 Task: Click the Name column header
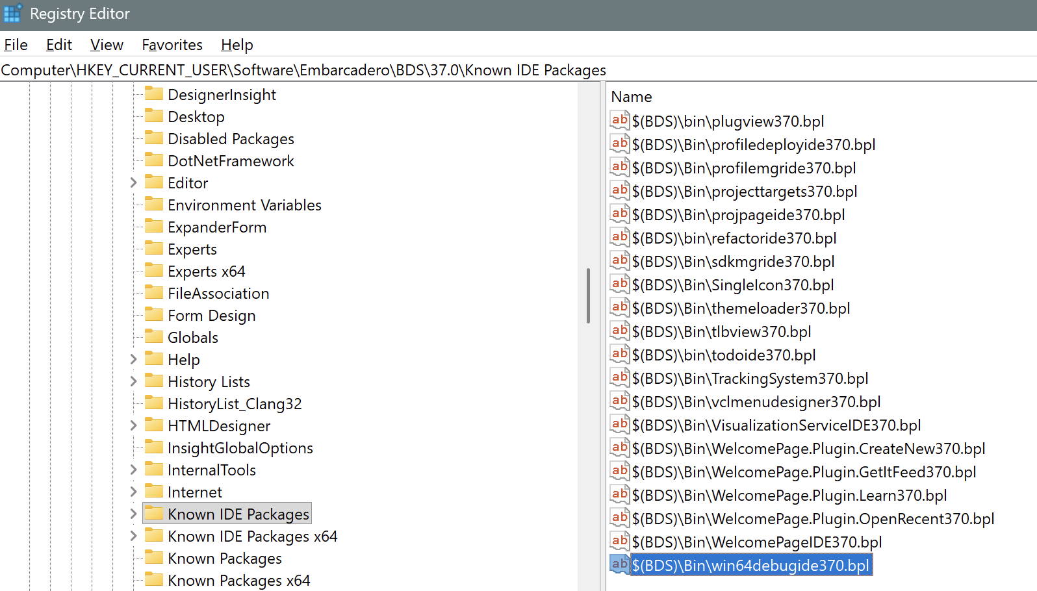pos(631,97)
